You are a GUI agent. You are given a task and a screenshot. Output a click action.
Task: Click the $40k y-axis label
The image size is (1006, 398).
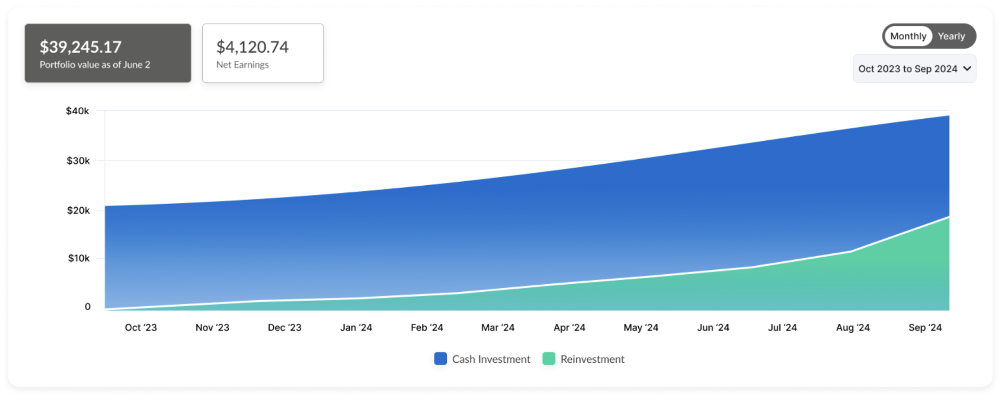click(x=78, y=111)
